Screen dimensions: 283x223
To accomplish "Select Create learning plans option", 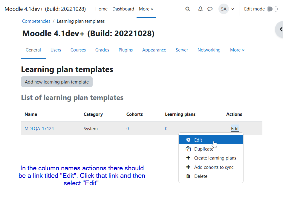I will tap(211, 158).
